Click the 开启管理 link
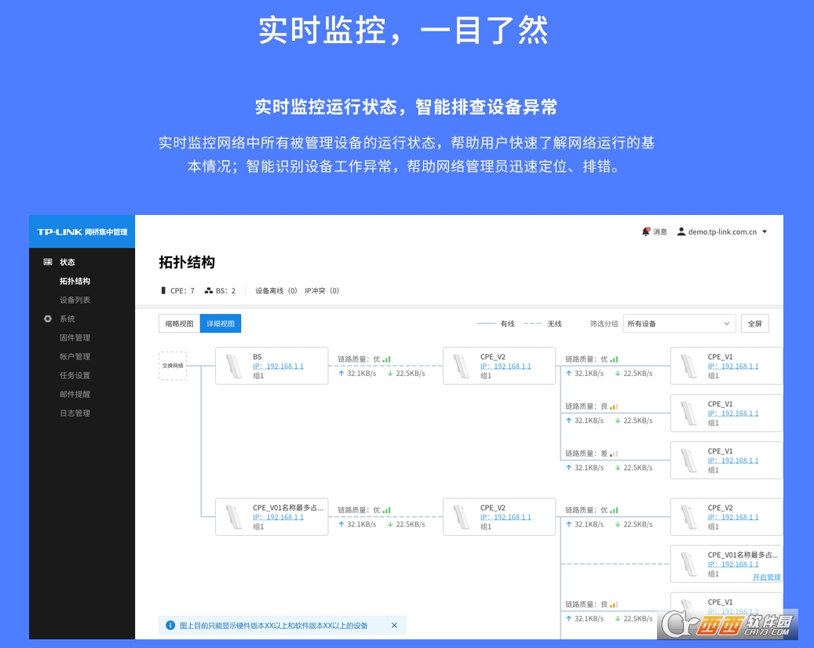This screenshot has width=814, height=648. pyautogui.click(x=766, y=577)
